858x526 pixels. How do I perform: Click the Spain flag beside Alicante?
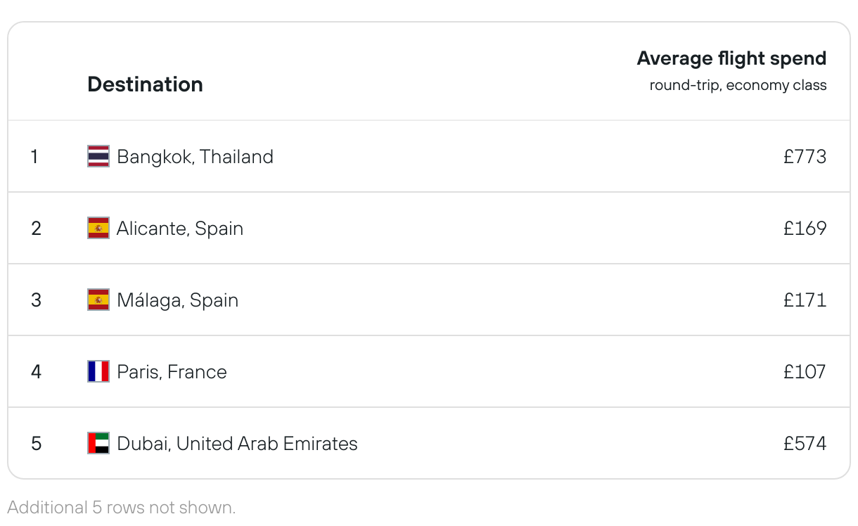(98, 228)
